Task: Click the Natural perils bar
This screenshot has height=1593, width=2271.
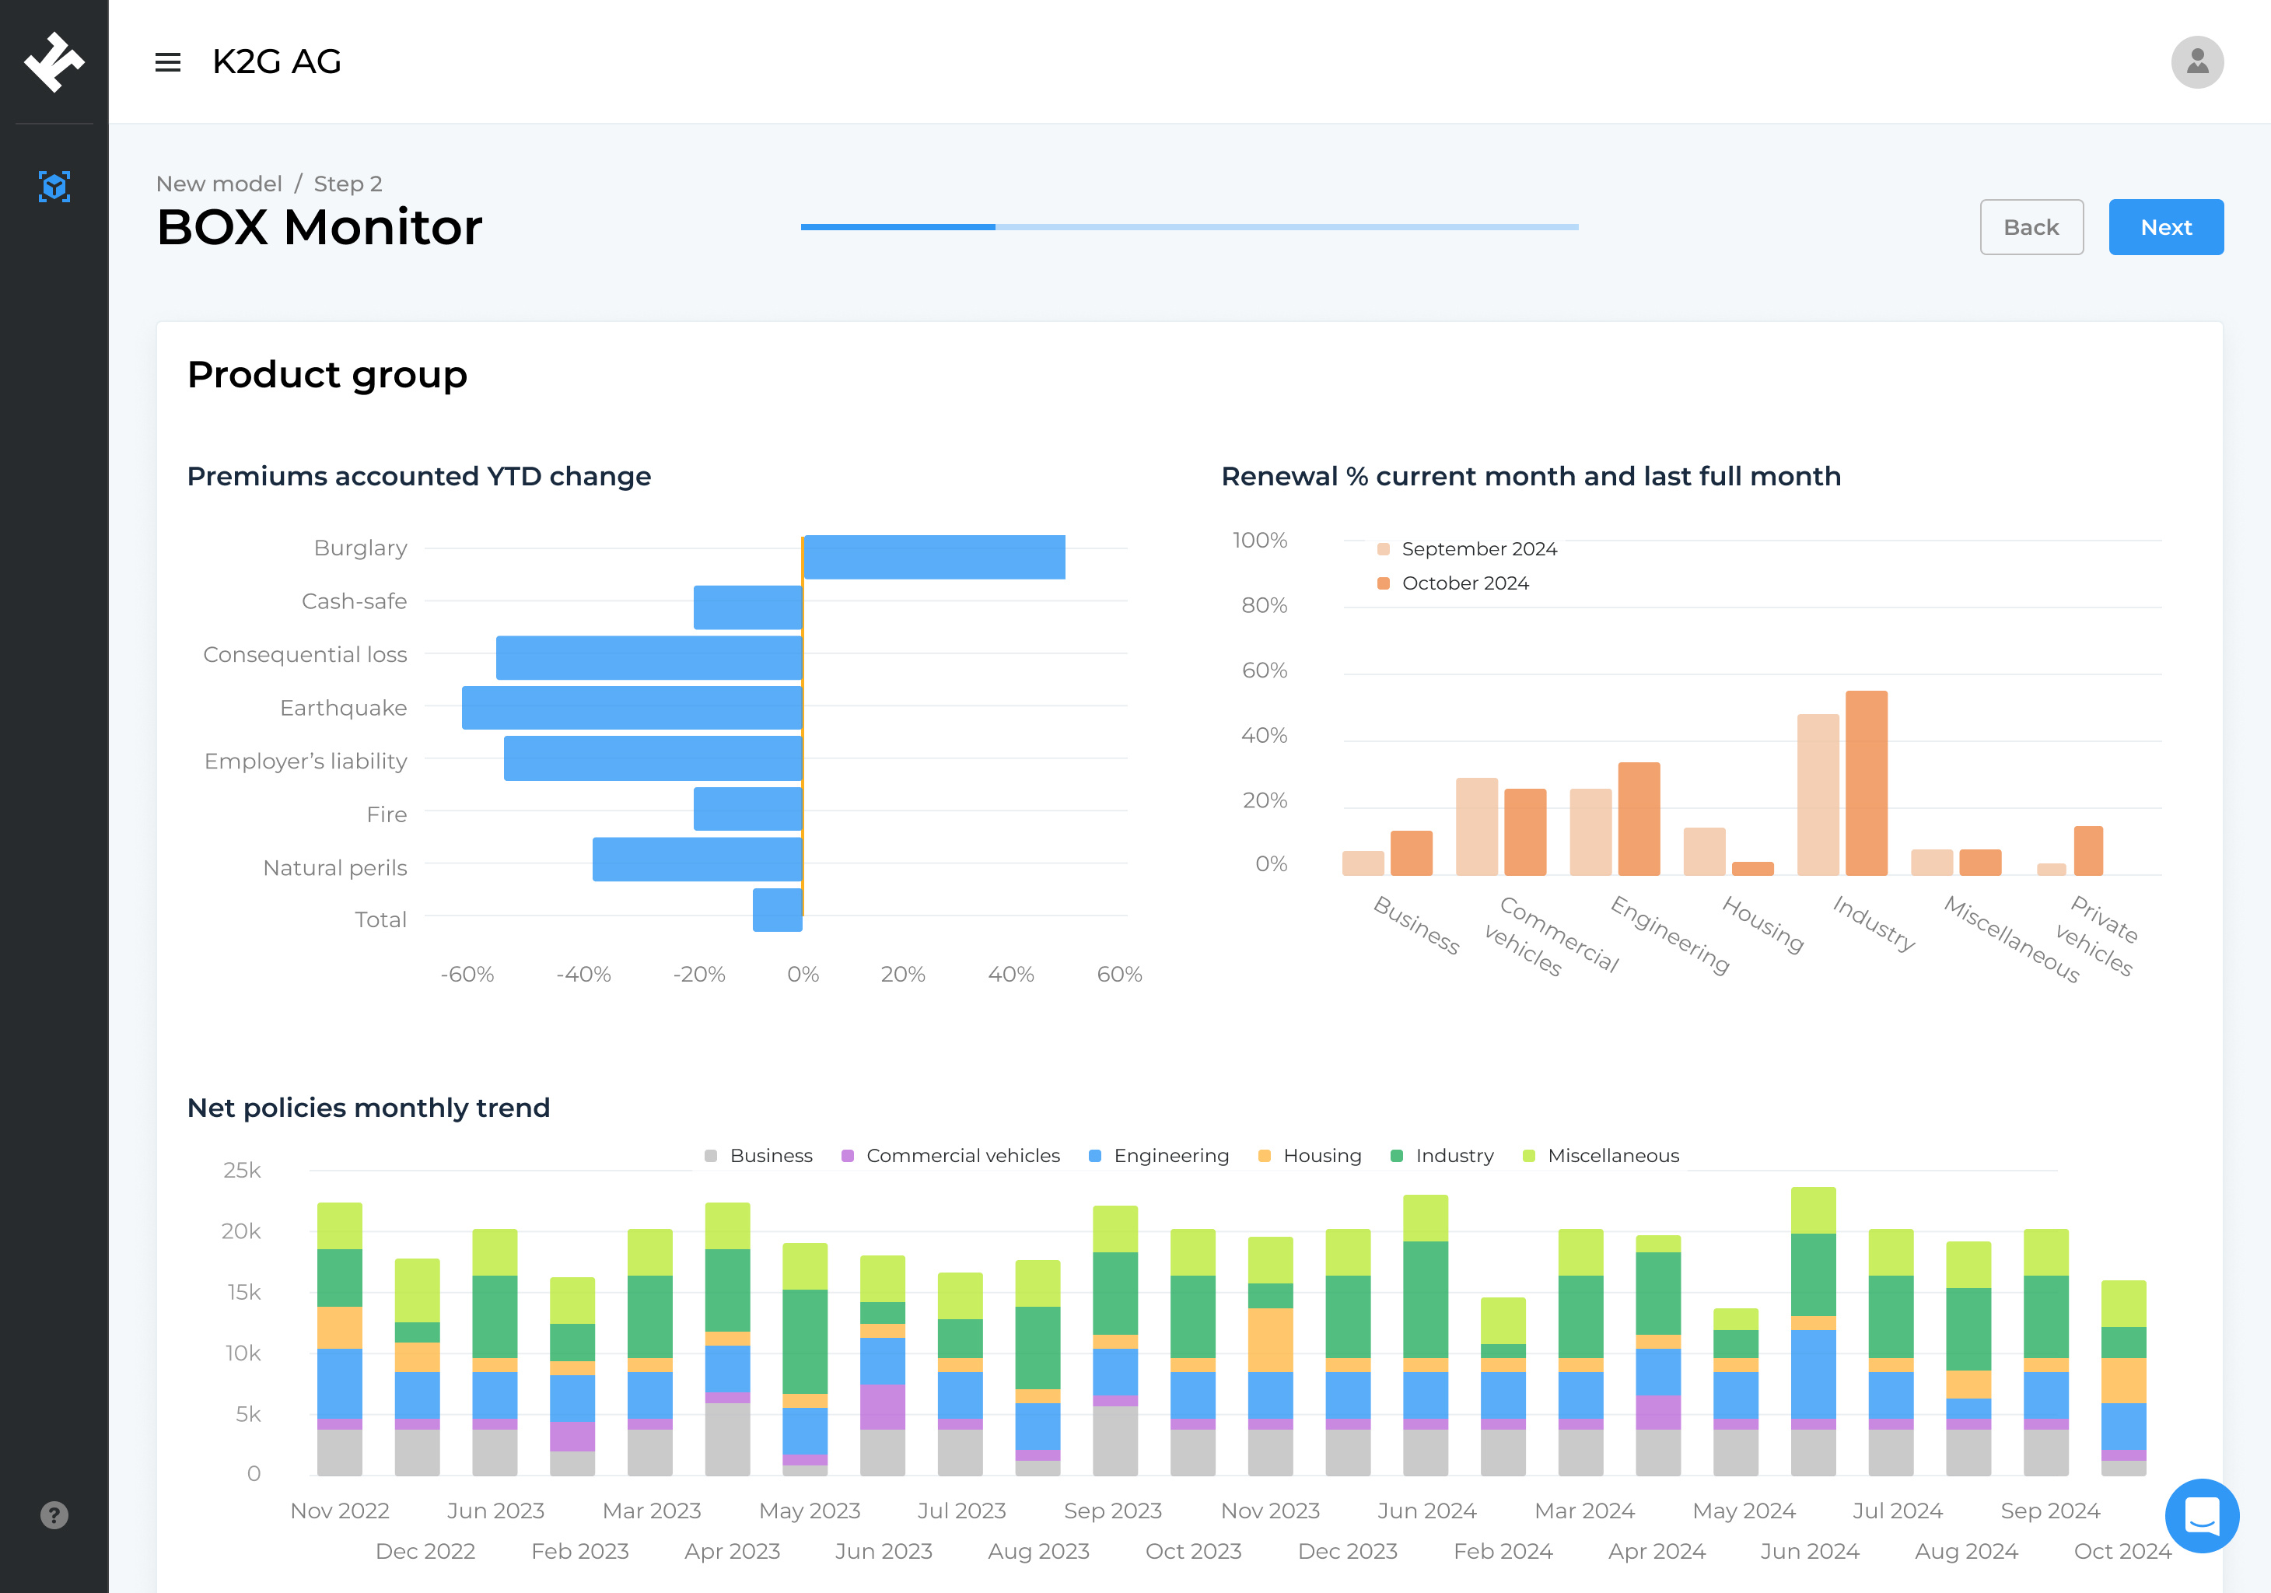Action: (698, 859)
